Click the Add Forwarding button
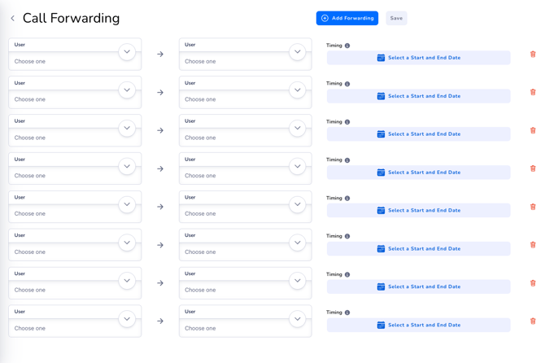This screenshot has height=363, width=545. [347, 18]
